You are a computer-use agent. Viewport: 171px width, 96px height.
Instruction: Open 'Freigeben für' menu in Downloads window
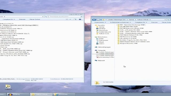click(9, 19)
